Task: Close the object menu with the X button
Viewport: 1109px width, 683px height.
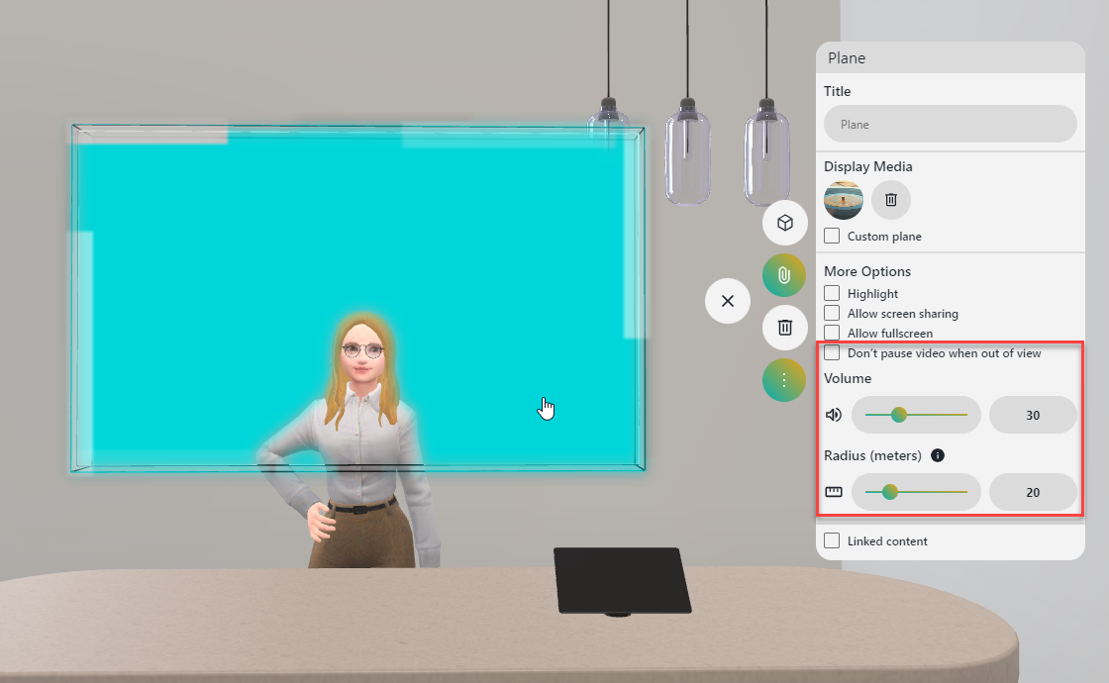Action: pyautogui.click(x=728, y=301)
